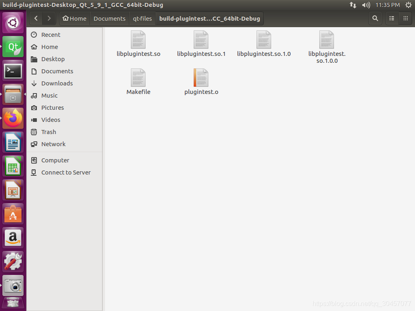Select the libplugintest.so.1.0 file icon
Image resolution: width=415 pixels, height=311 pixels.
pyautogui.click(x=264, y=40)
